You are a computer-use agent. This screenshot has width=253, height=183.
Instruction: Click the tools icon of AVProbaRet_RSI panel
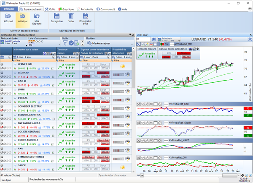pyautogui.click(x=139, y=104)
